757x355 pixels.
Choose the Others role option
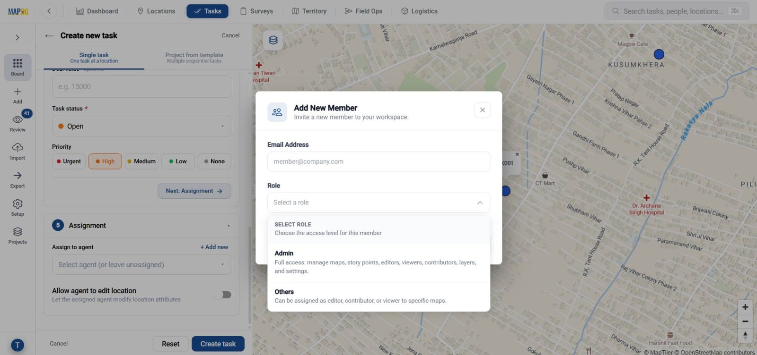[378, 296]
